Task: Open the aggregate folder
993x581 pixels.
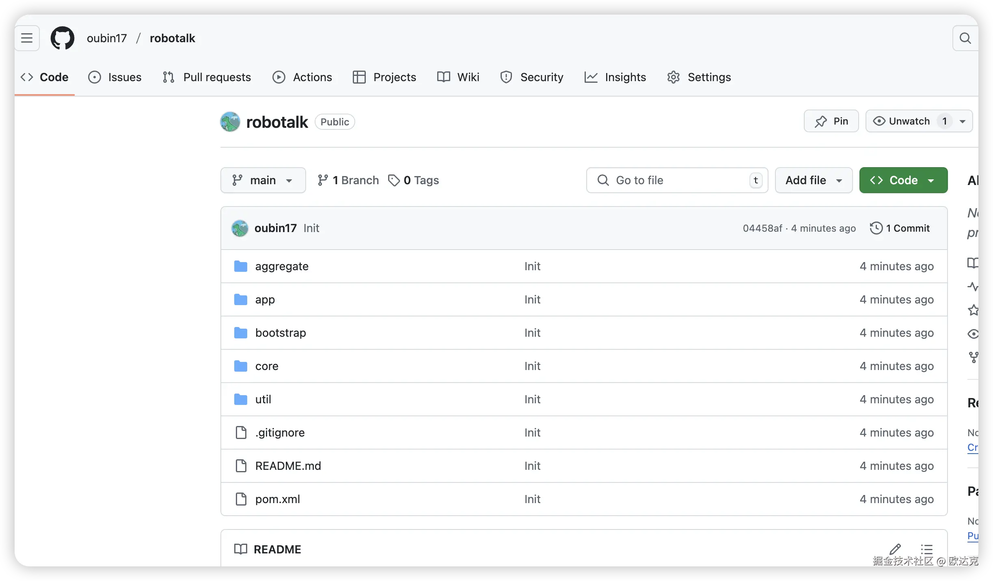Action: tap(282, 266)
